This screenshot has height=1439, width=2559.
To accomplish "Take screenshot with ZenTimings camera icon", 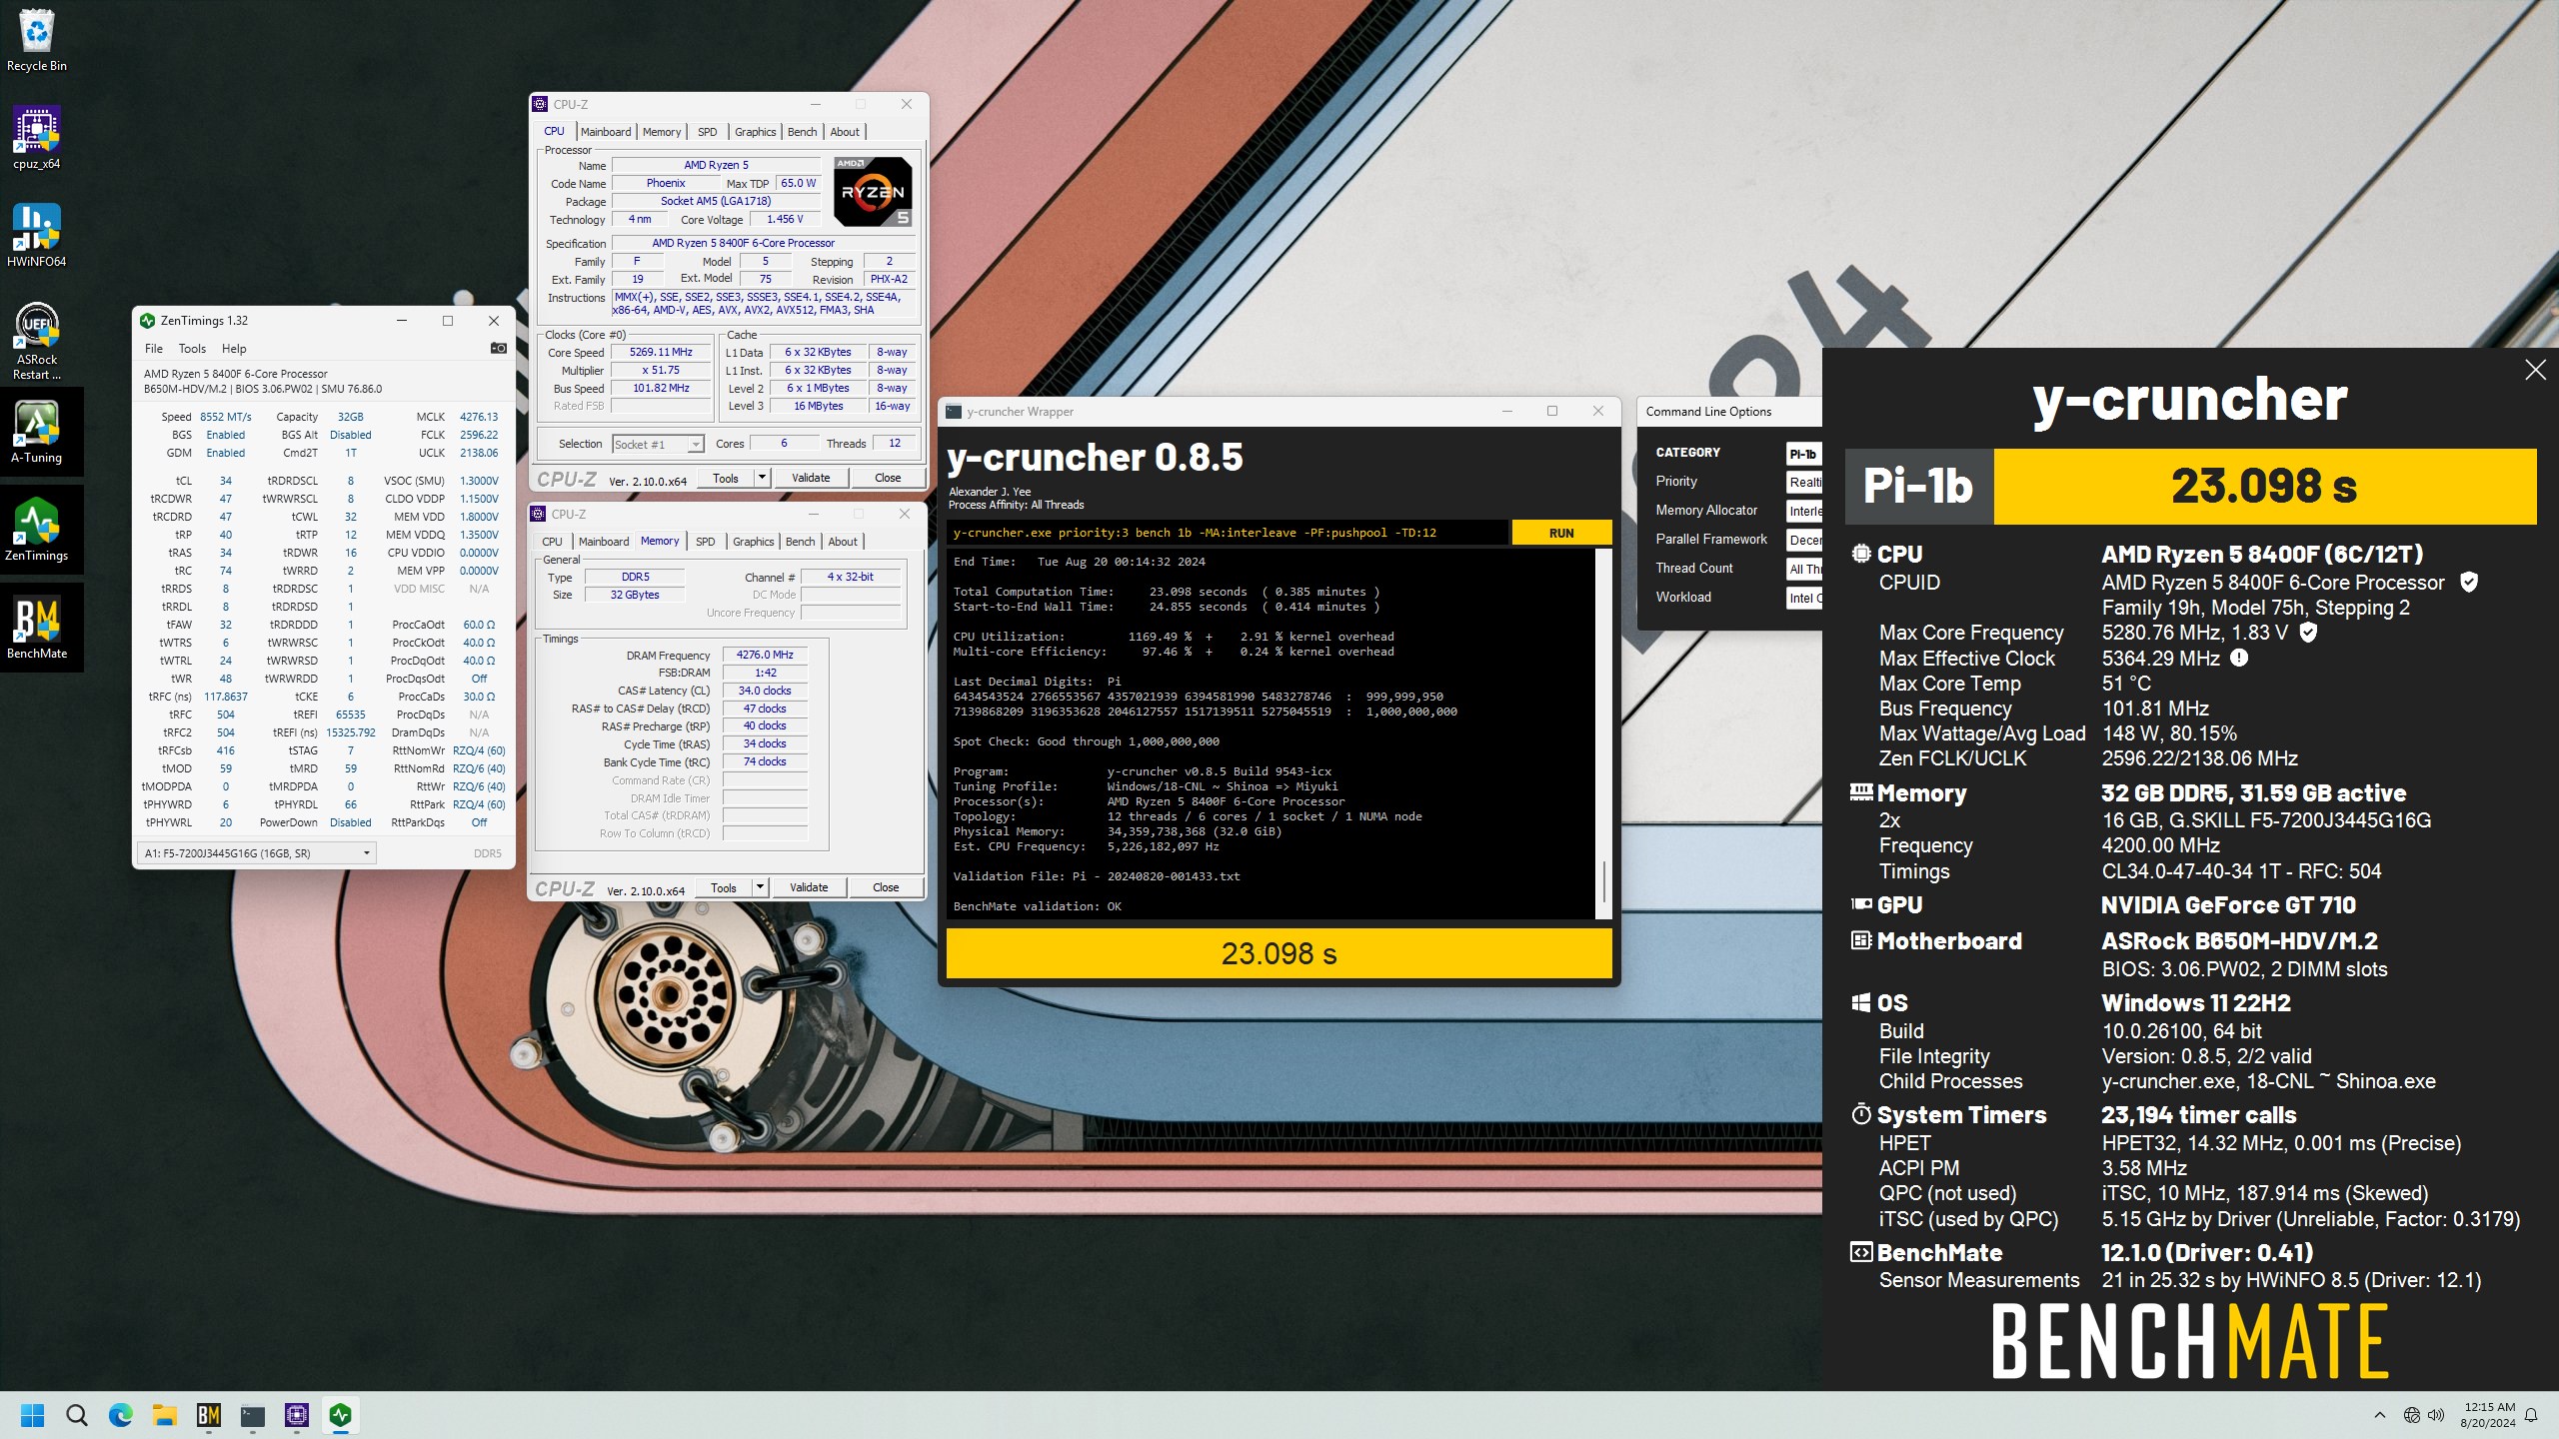I will click(498, 348).
